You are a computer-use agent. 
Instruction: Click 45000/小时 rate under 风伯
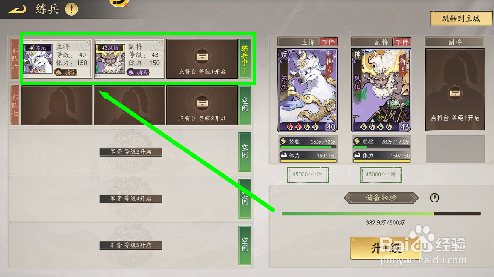tap(381, 174)
